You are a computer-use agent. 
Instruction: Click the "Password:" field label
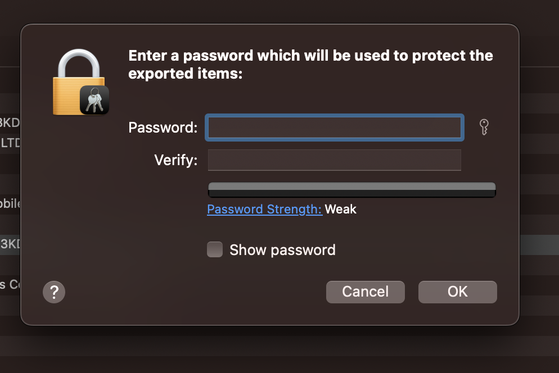coord(163,128)
